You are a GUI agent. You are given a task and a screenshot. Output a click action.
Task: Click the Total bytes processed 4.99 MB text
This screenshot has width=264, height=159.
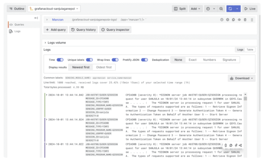pyautogui.click(x=64, y=87)
